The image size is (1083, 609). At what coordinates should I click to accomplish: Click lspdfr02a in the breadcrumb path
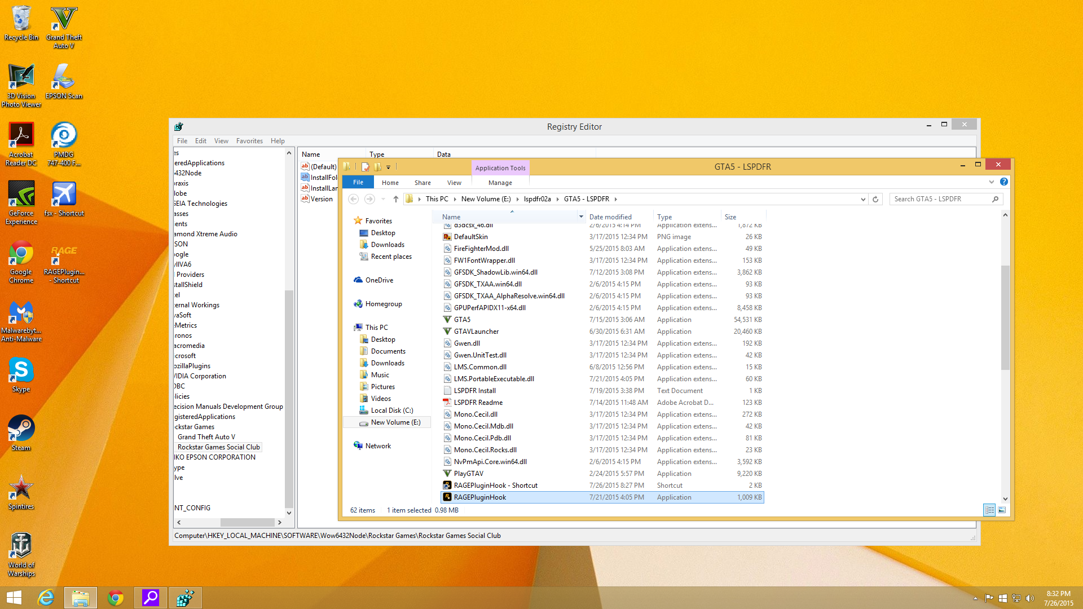pyautogui.click(x=537, y=199)
